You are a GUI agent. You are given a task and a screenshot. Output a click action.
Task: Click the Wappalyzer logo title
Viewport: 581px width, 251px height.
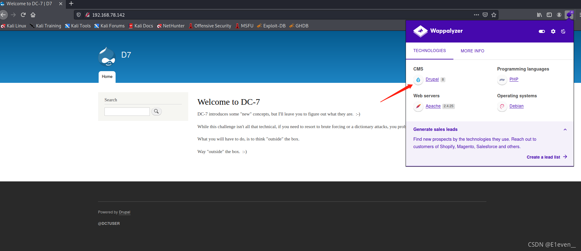438,31
